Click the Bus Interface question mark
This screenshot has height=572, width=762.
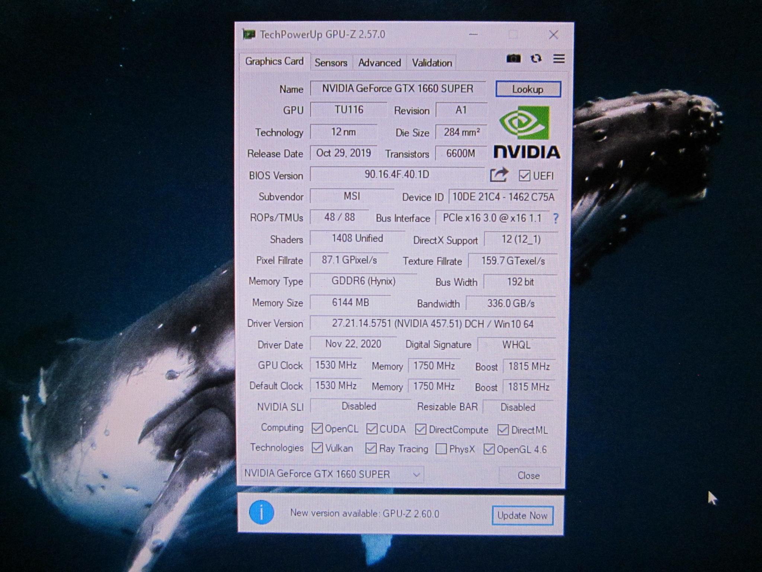pyautogui.click(x=556, y=218)
